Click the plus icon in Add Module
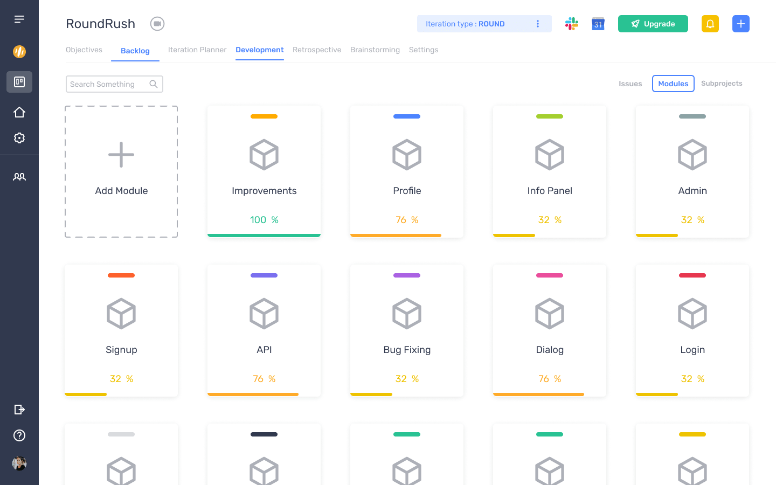This screenshot has height=485, width=776. (121, 155)
